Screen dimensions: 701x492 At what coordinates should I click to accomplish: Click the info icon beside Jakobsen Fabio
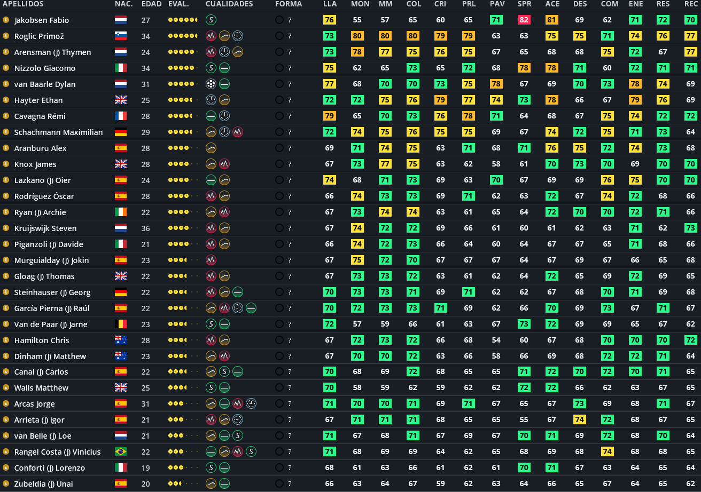click(x=6, y=20)
